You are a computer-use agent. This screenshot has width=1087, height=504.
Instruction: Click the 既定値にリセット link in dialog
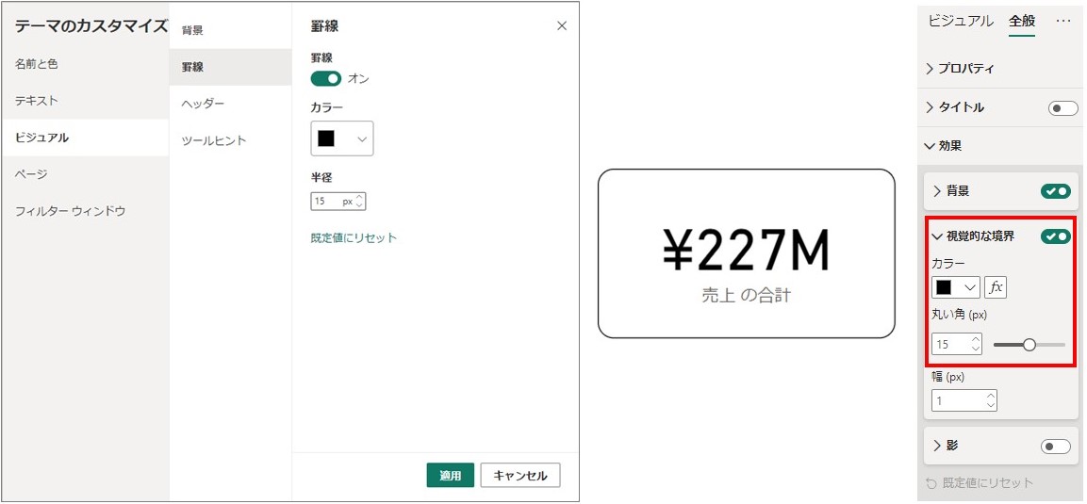354,237
